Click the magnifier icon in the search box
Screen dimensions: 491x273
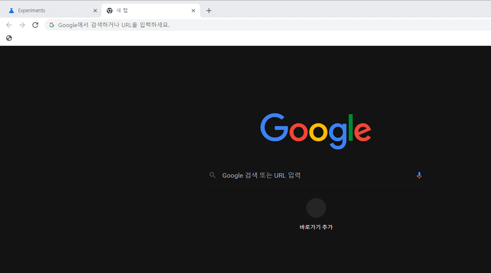[212, 175]
